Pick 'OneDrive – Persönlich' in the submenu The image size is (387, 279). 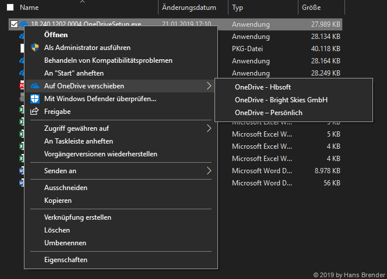[x=268, y=112]
